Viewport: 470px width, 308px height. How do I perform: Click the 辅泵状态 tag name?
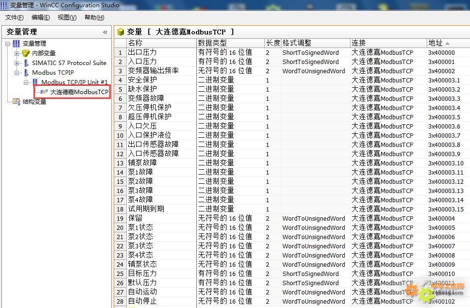(x=142, y=264)
